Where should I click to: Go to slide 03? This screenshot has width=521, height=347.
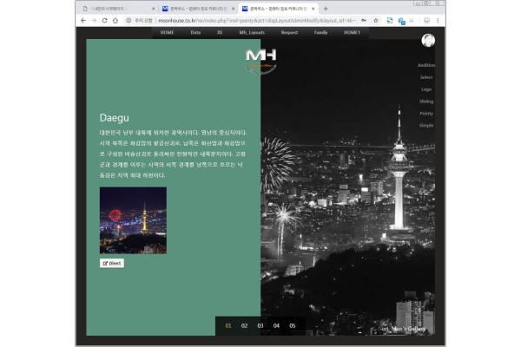260,326
